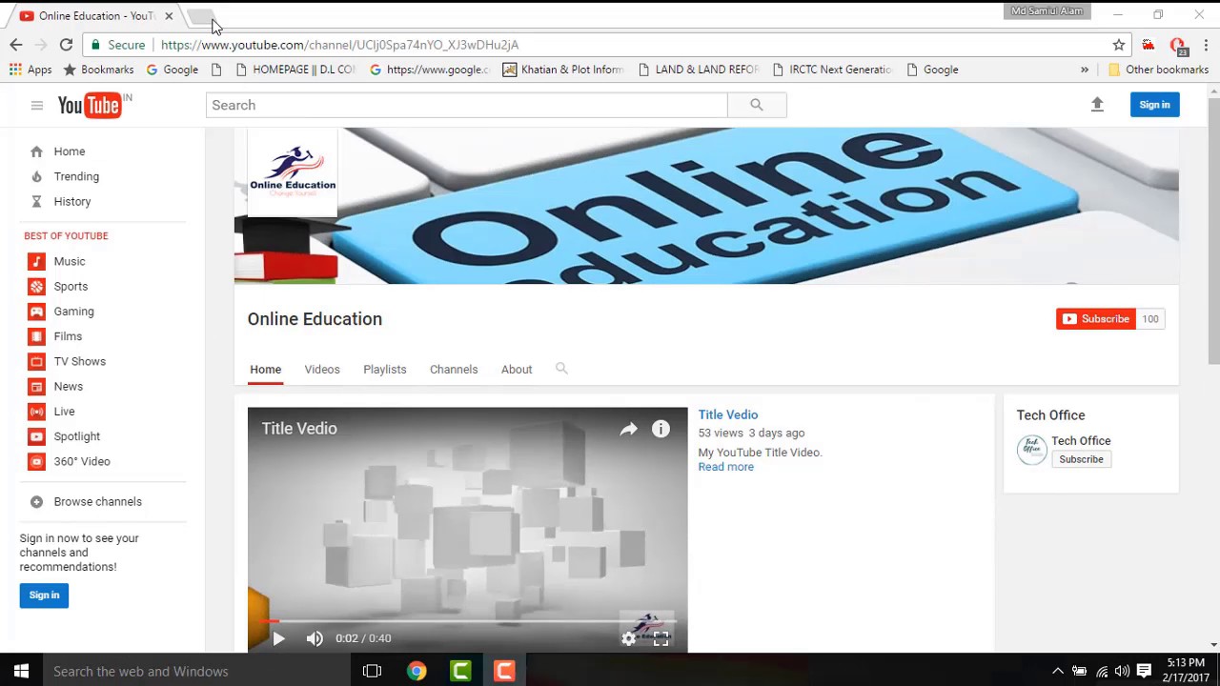Click the browser address bar URL
The height and width of the screenshot is (686, 1220).
tap(339, 45)
